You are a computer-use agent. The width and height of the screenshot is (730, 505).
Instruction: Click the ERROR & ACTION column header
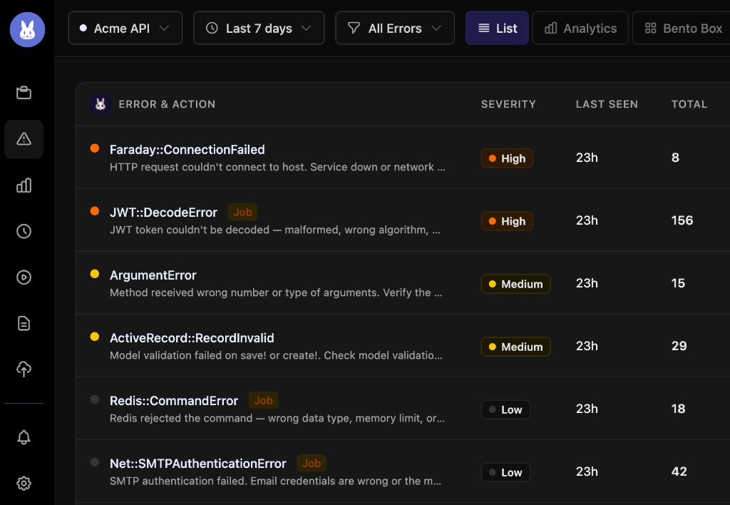coord(167,104)
